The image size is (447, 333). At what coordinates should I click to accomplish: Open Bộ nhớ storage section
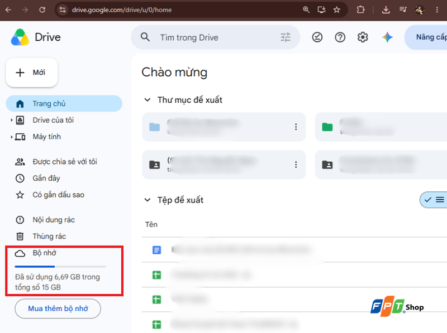coord(44,253)
